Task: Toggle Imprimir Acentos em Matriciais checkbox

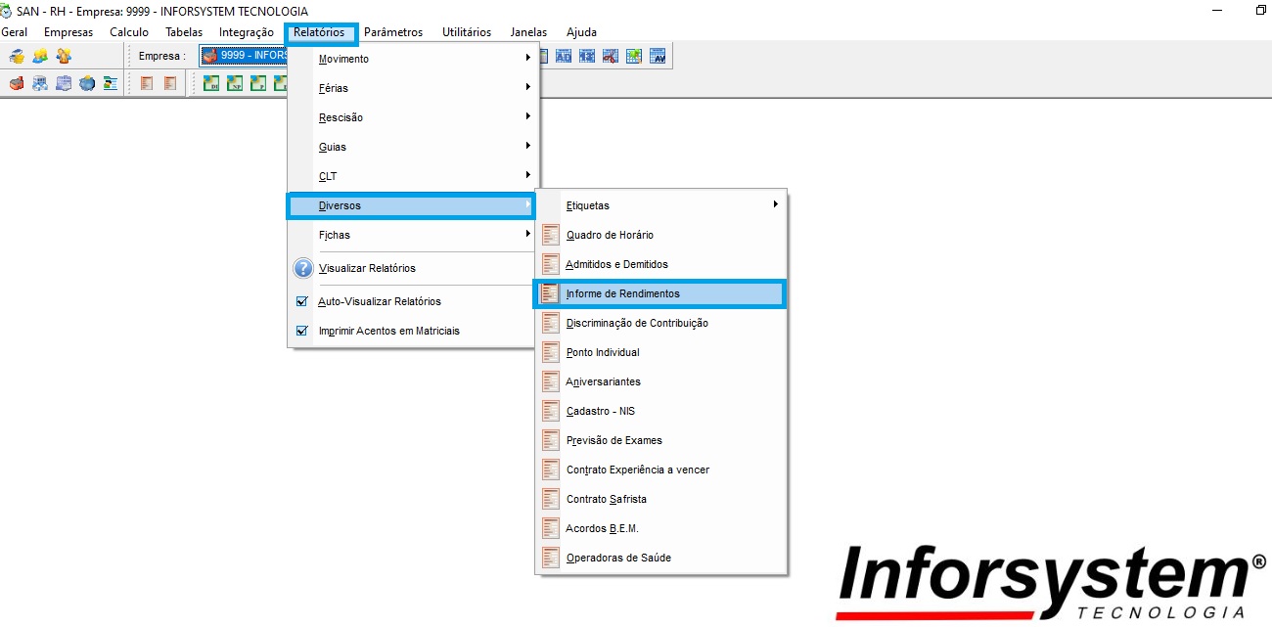Action: pyautogui.click(x=302, y=331)
